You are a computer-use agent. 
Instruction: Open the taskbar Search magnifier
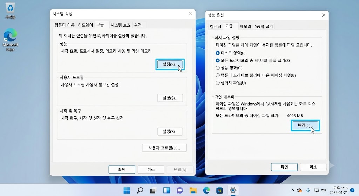tap(140, 190)
